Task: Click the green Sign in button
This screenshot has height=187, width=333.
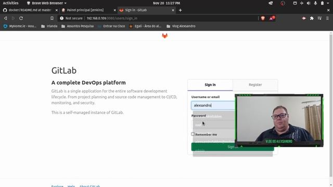Action: pos(233,146)
